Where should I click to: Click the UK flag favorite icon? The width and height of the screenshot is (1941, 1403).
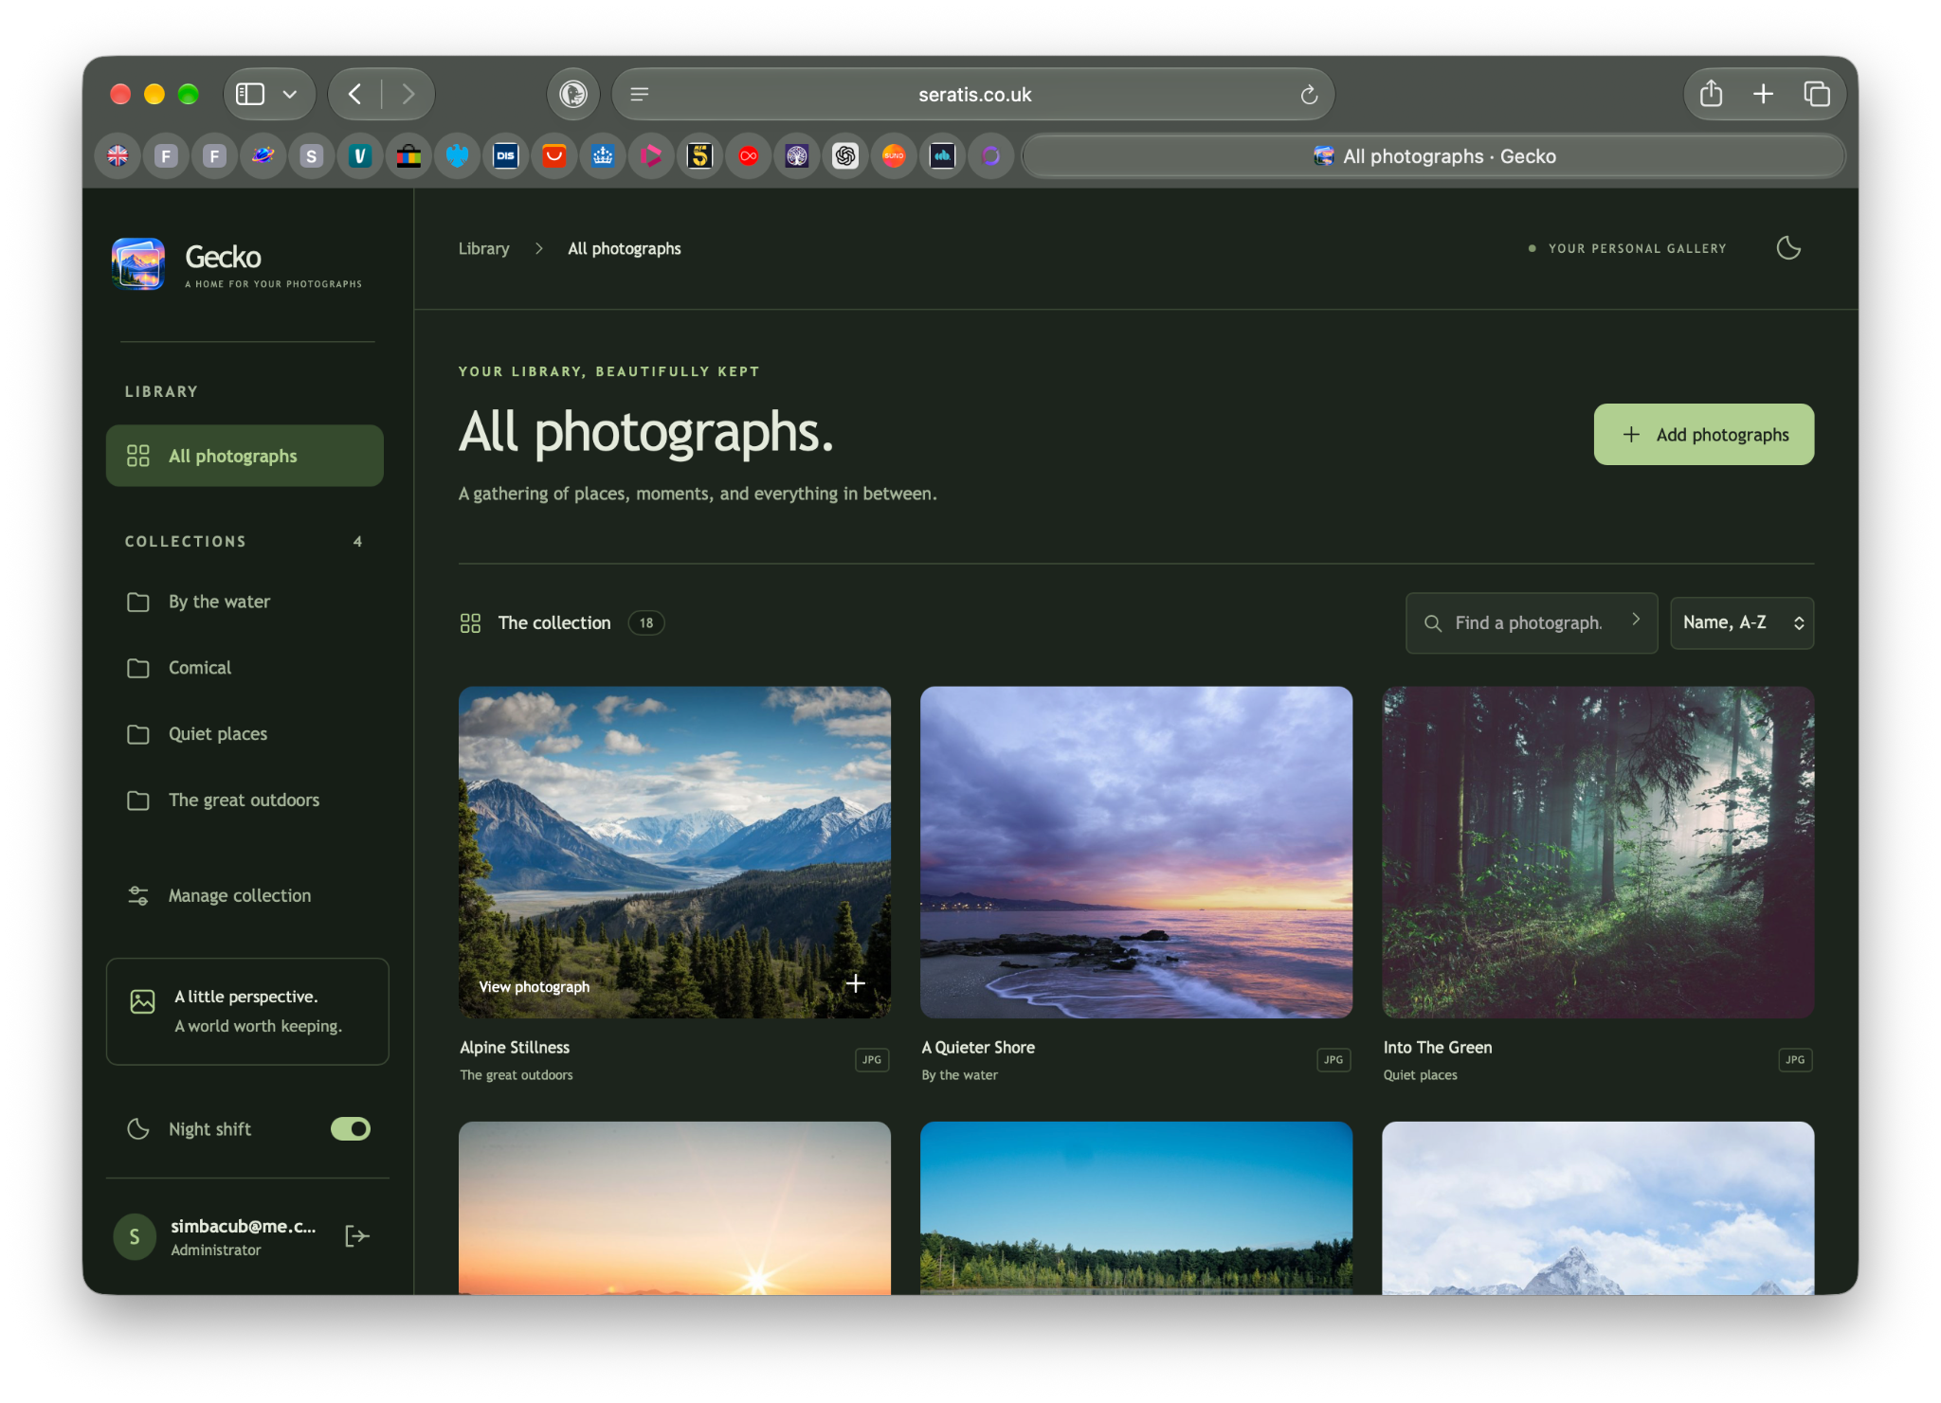118,156
